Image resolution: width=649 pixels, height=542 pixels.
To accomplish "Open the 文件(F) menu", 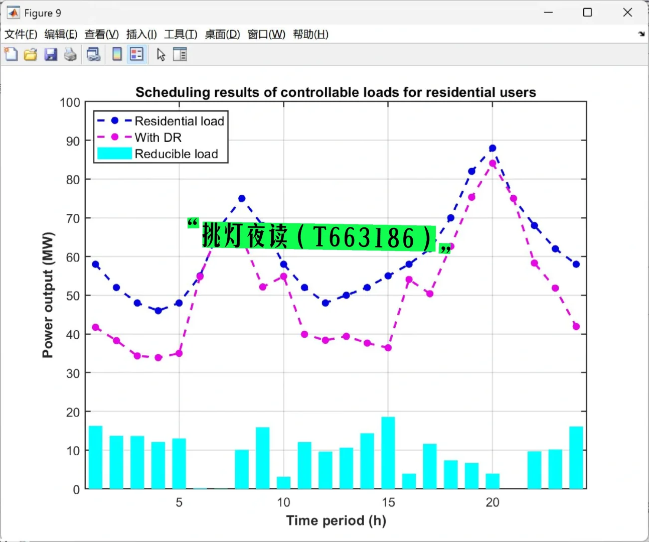I will pyautogui.click(x=21, y=34).
